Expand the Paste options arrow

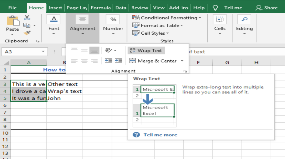click(12, 35)
